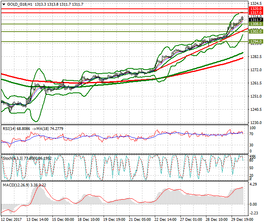Click the current price label 1311.7

pos(256,20)
